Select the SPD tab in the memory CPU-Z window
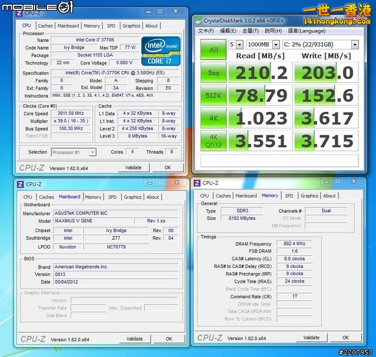The image size is (376, 357). [x=289, y=196]
